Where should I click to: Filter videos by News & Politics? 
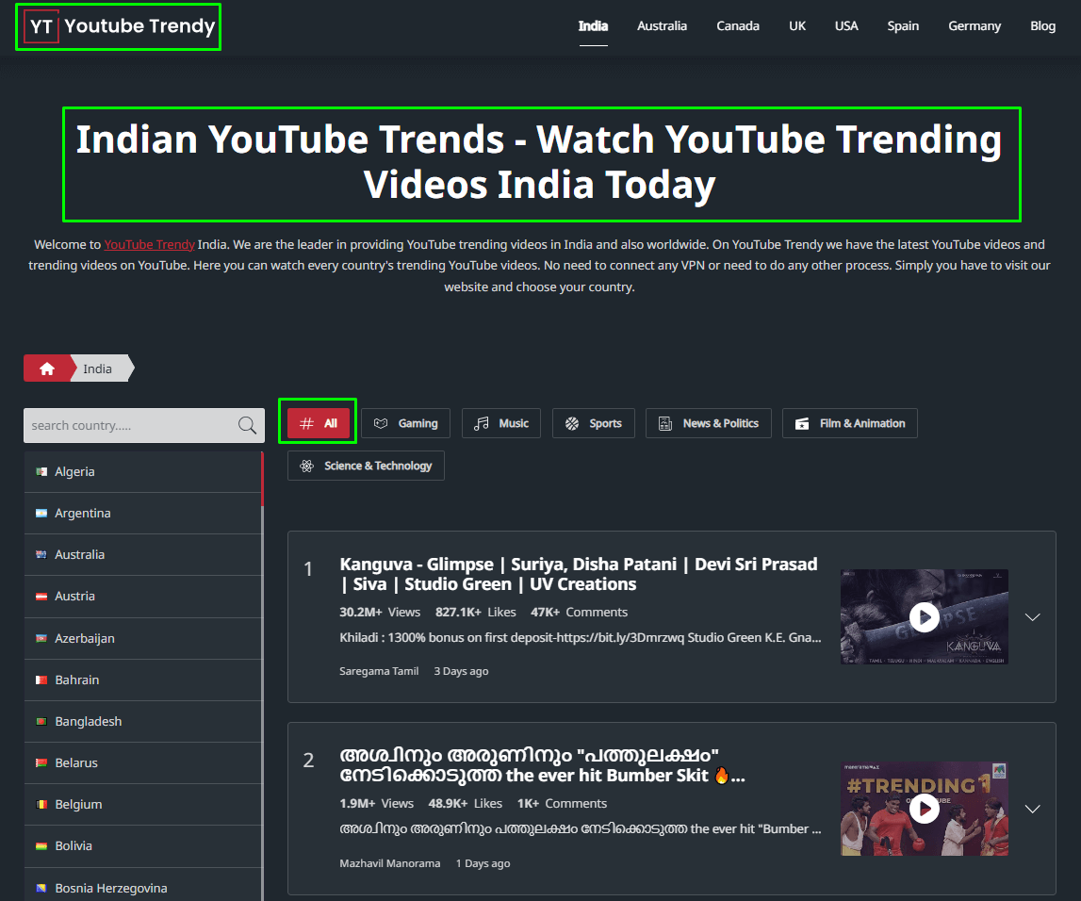708,423
